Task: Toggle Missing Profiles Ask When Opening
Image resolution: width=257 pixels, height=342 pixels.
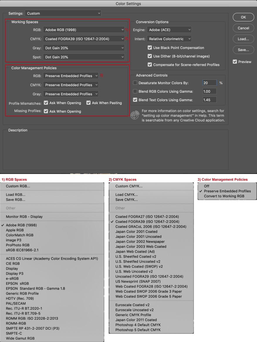Action: click(46, 111)
